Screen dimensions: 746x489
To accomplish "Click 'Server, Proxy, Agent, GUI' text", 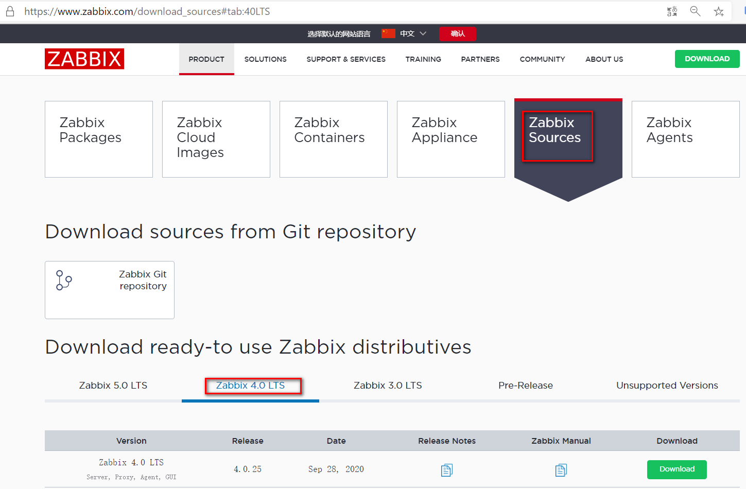I will click(131, 477).
